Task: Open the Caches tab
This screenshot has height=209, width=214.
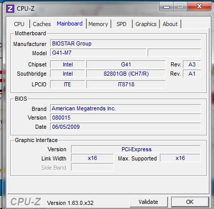Action: (42, 24)
